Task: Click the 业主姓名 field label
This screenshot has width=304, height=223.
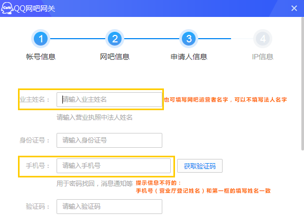Action: pos(34,100)
